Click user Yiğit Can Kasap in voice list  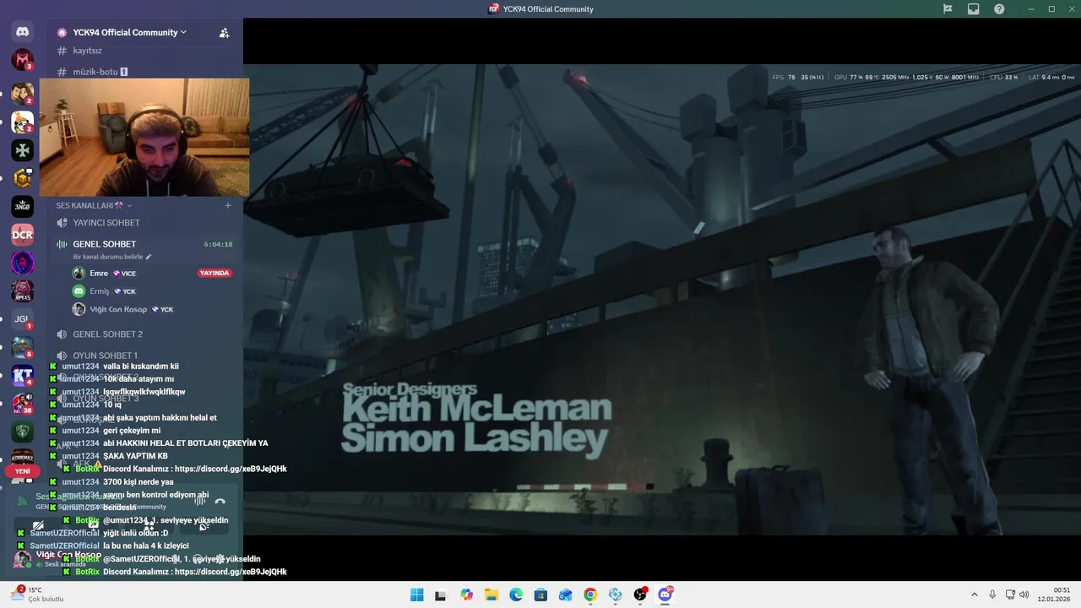tap(118, 309)
